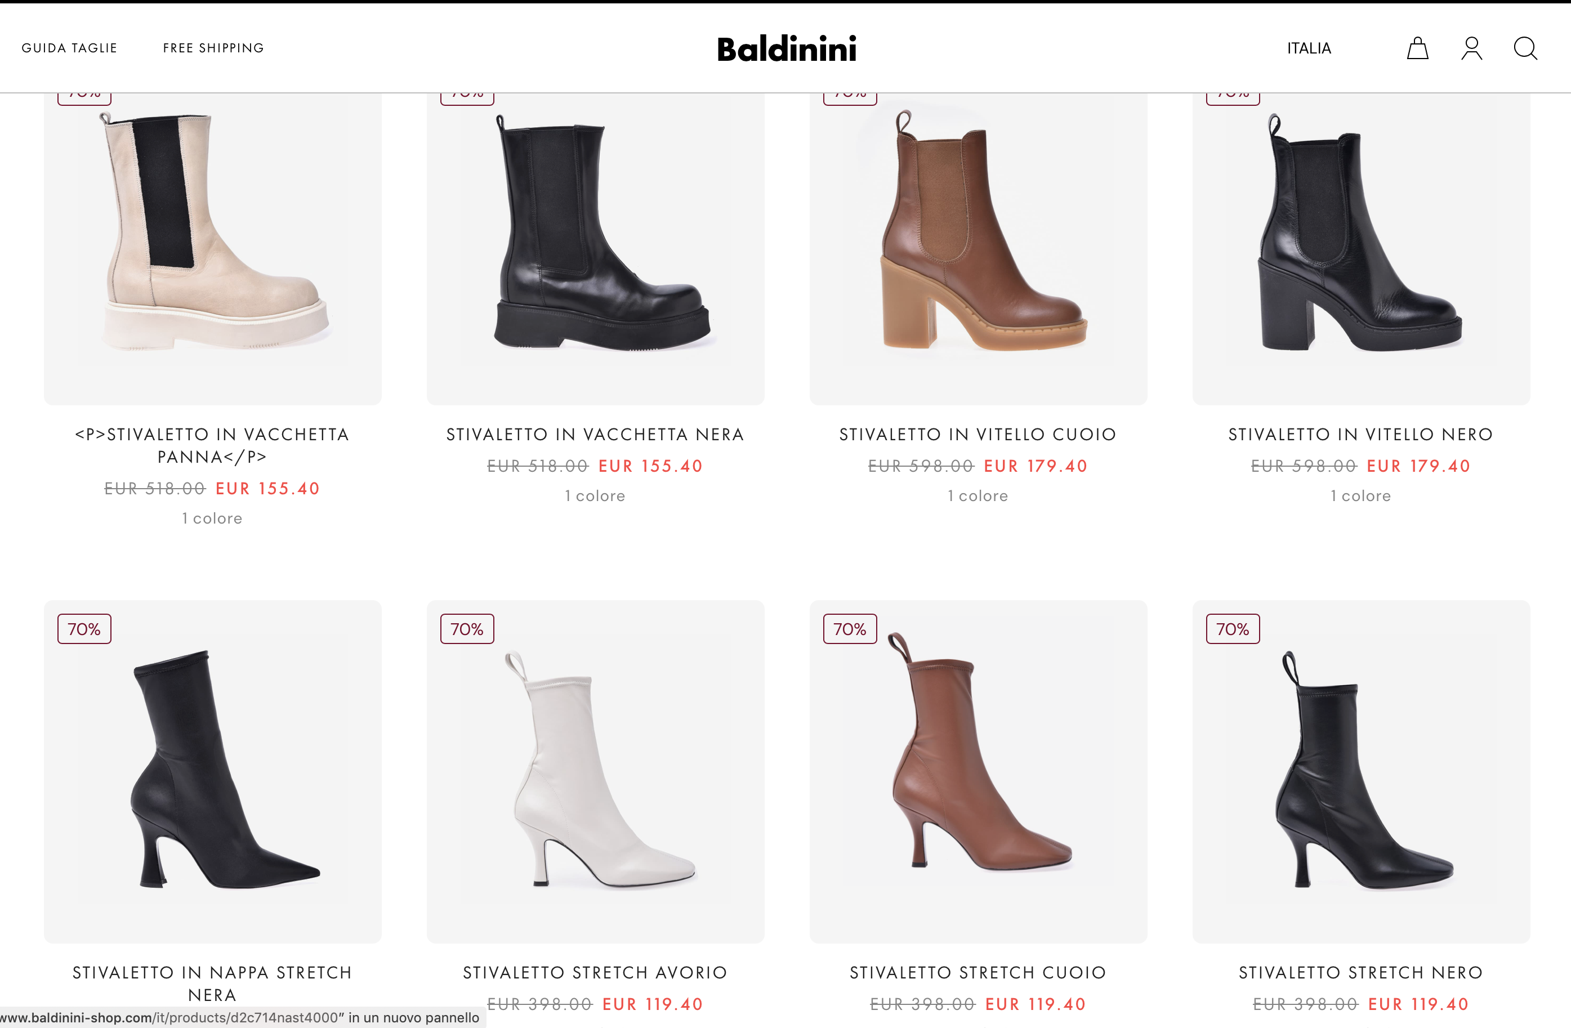
Task: Click 70% badge on Stretch Avorio boot
Action: tap(467, 629)
